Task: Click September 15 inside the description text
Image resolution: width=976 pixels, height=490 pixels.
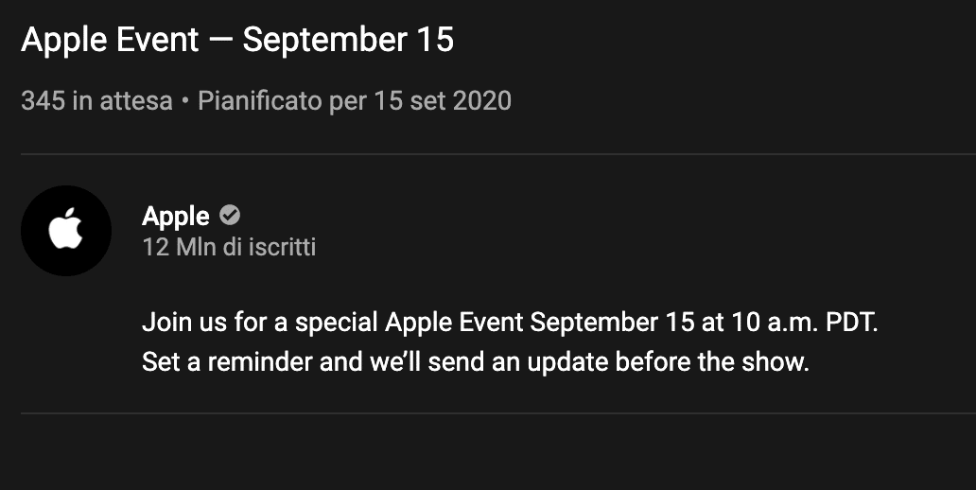Action: point(612,324)
